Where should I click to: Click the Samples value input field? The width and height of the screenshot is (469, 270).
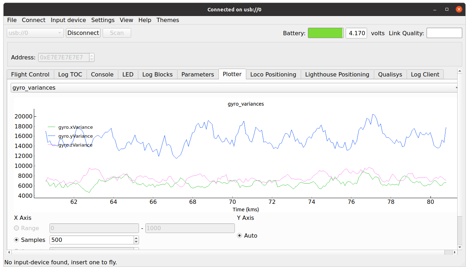tap(91, 240)
